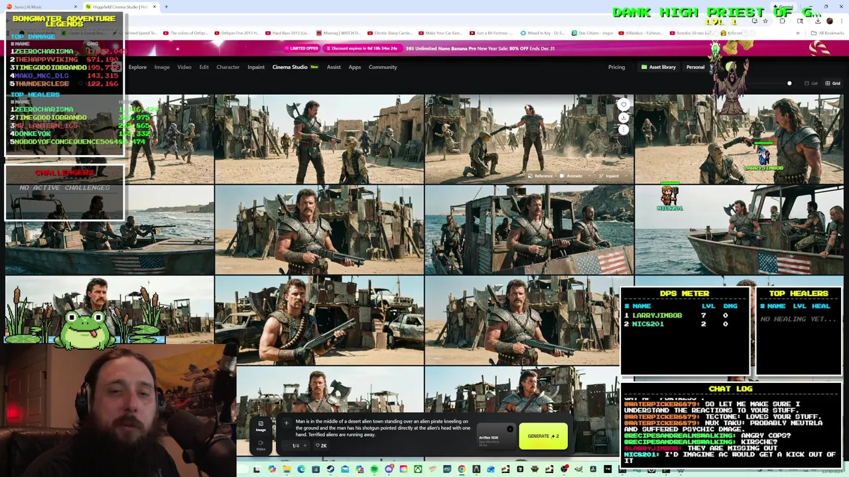Click Reference on hovered image

[x=541, y=176]
